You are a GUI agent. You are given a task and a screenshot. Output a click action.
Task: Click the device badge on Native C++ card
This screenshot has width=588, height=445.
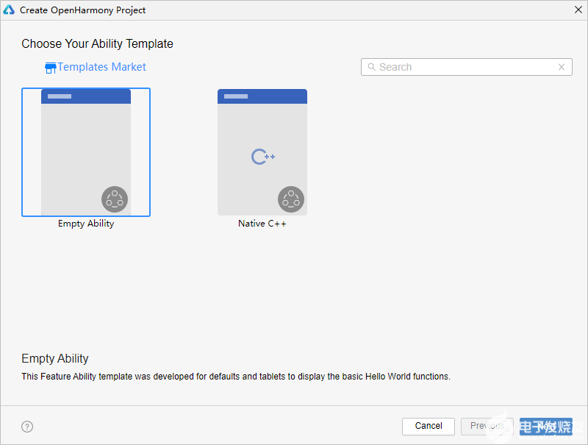point(290,199)
